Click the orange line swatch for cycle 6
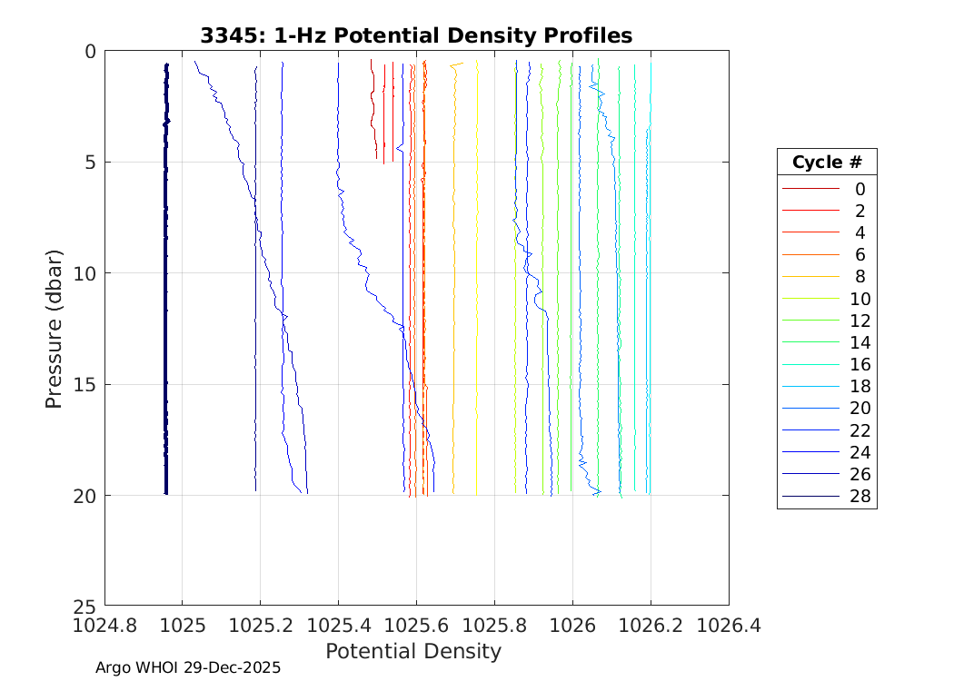Image resolution: width=954 pixels, height=681 pixels. (810, 255)
